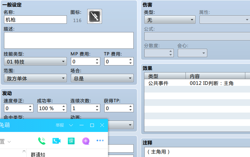Start a video call in chat window

pos(56,141)
